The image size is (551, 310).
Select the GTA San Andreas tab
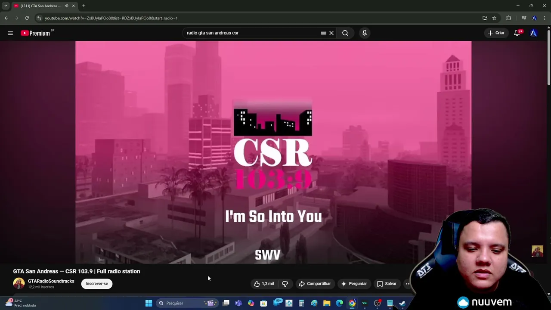40,6
